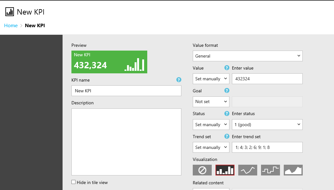Open the Trend set source dropdown
Image resolution: width=334 pixels, height=190 pixels.
(x=211, y=147)
